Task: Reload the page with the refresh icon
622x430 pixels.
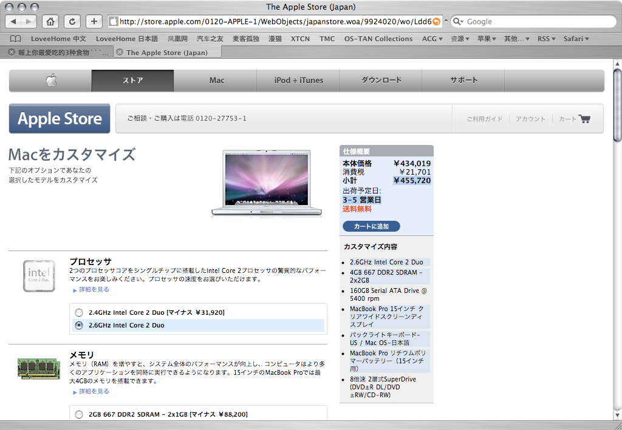Action: pyautogui.click(x=72, y=21)
